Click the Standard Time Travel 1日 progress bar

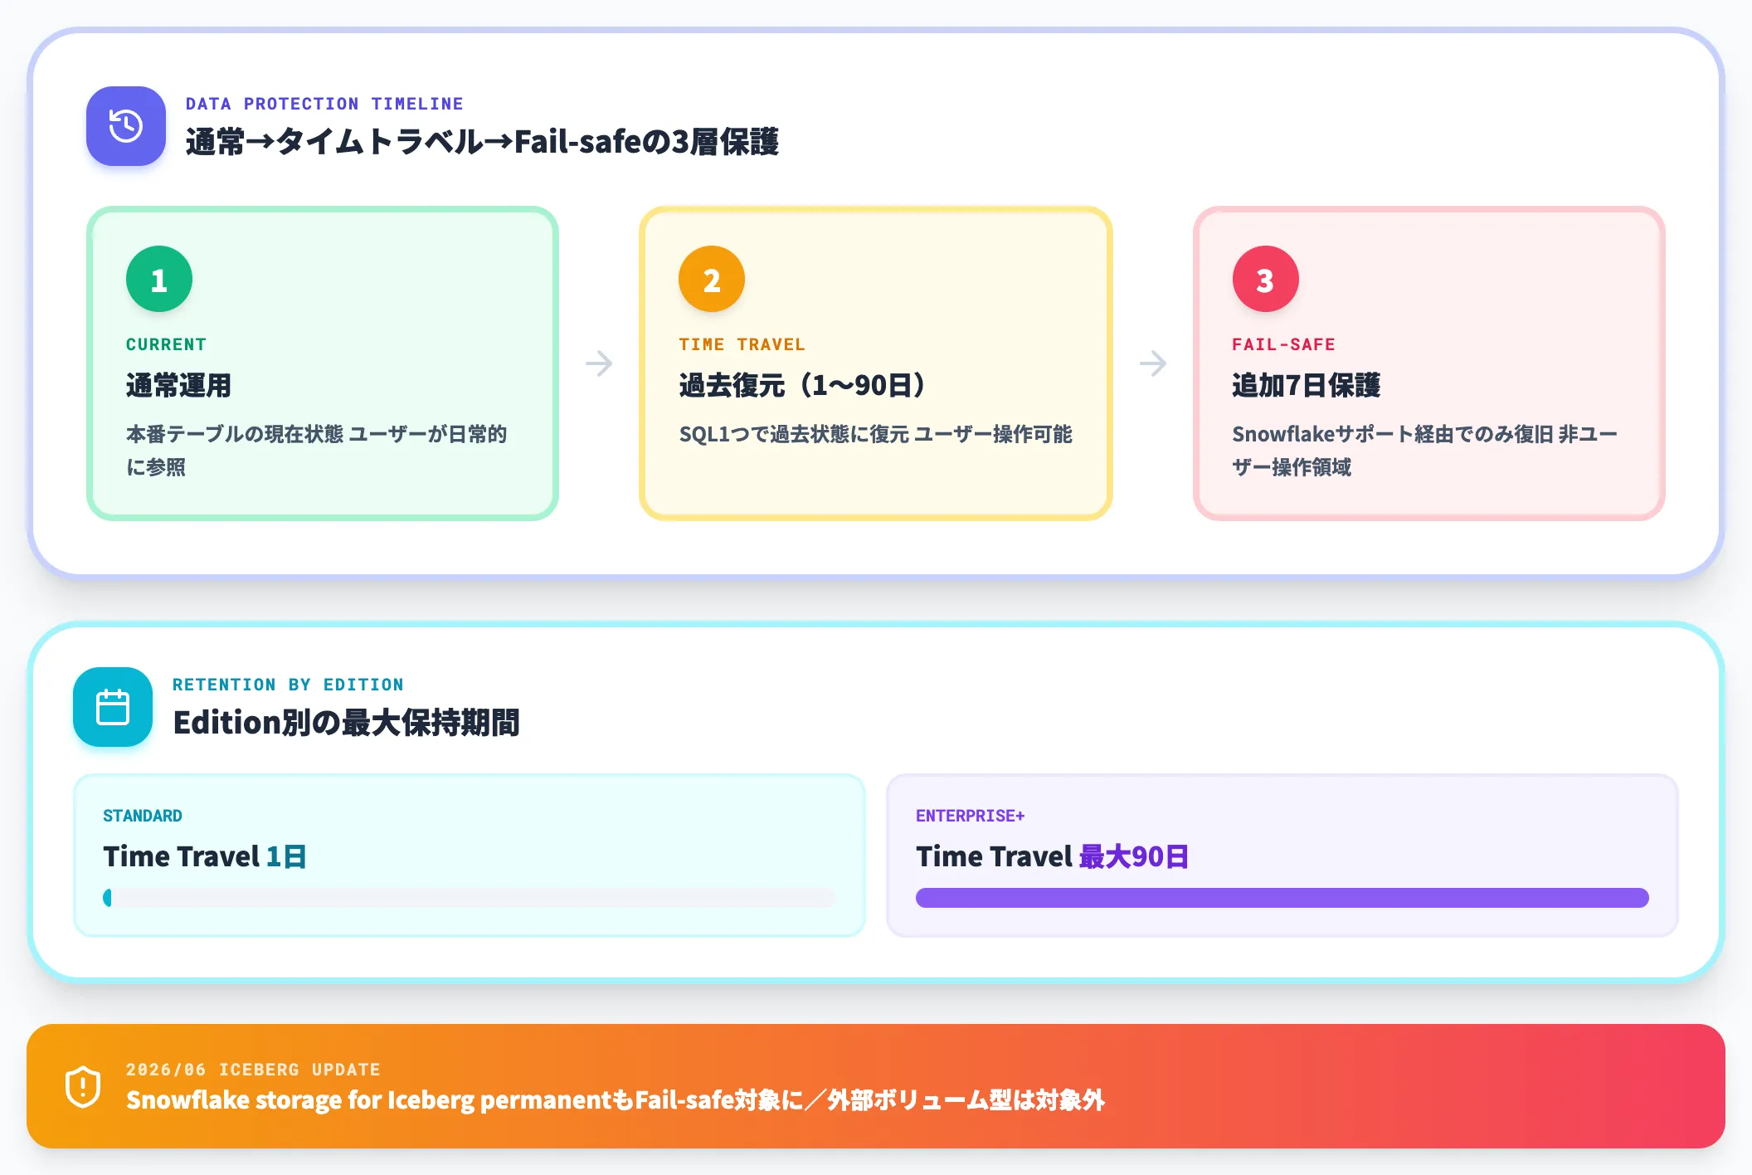[469, 898]
